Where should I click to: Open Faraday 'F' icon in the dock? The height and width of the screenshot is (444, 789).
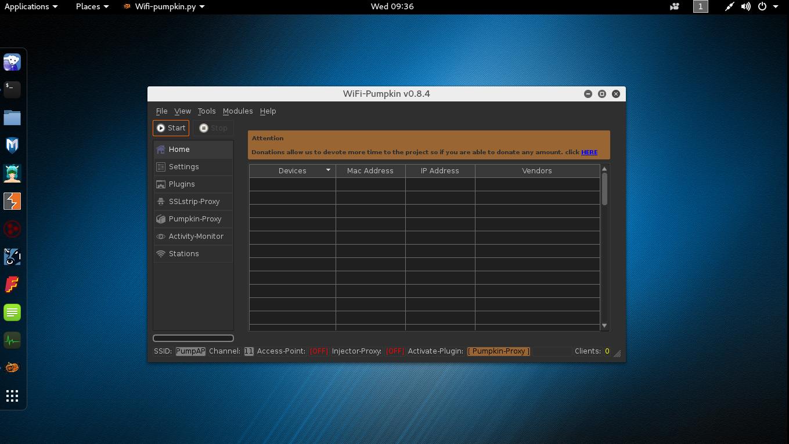(x=12, y=285)
